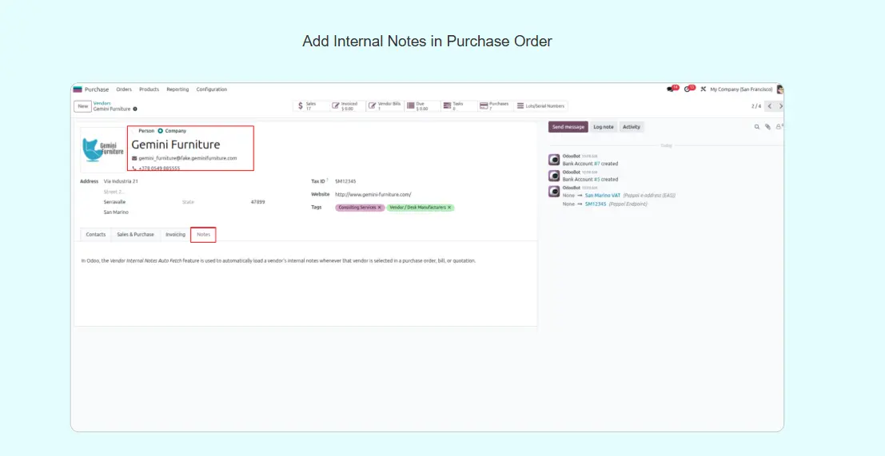The image size is (885, 456).
Task: Click the Send message button
Action: pos(568,127)
